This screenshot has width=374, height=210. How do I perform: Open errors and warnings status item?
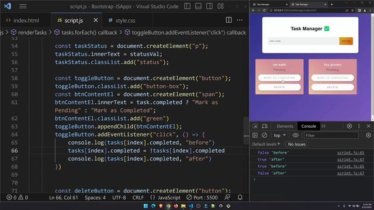(17, 198)
